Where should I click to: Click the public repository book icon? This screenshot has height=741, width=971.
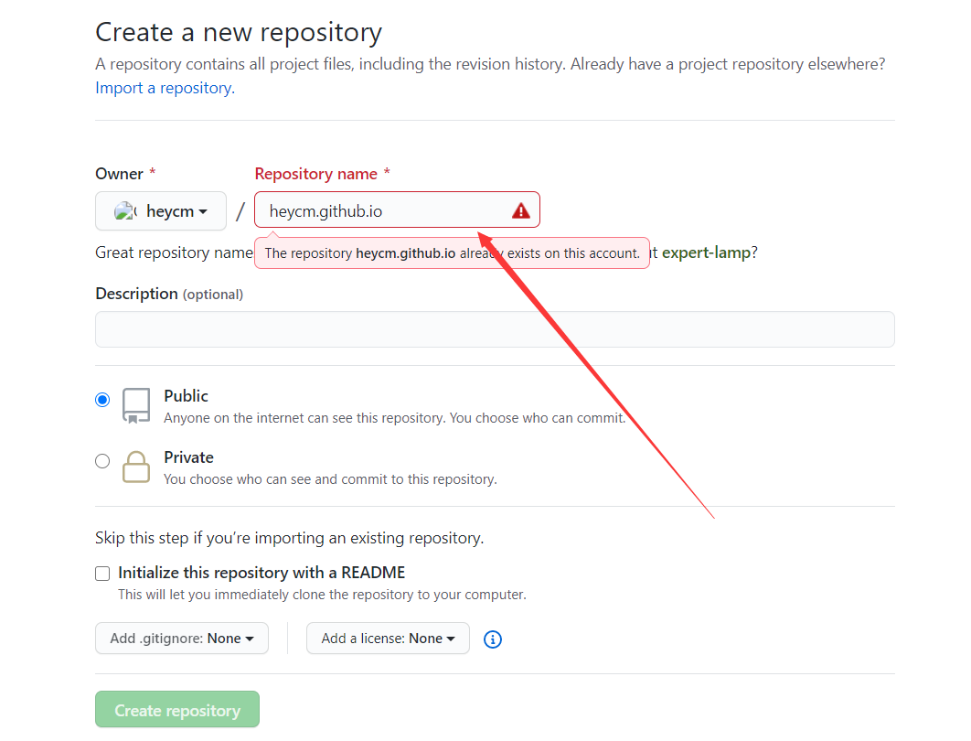pyautogui.click(x=136, y=405)
